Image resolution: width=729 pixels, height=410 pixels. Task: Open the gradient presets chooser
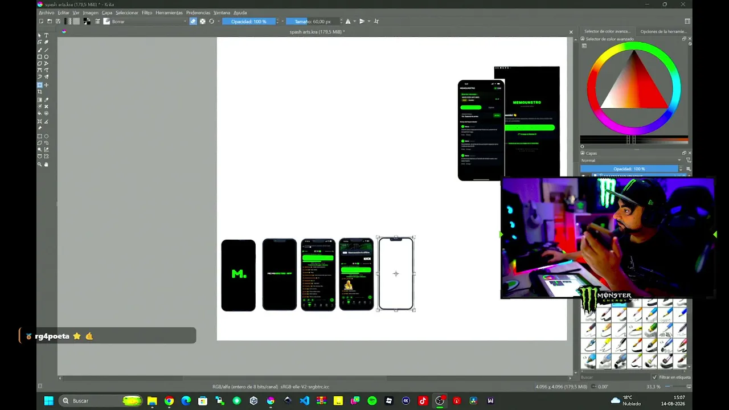point(68,22)
